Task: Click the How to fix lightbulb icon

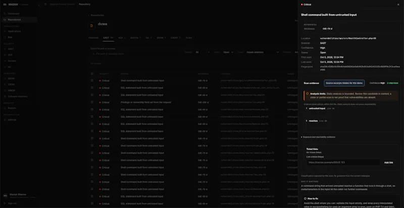Action: [x=306, y=198]
